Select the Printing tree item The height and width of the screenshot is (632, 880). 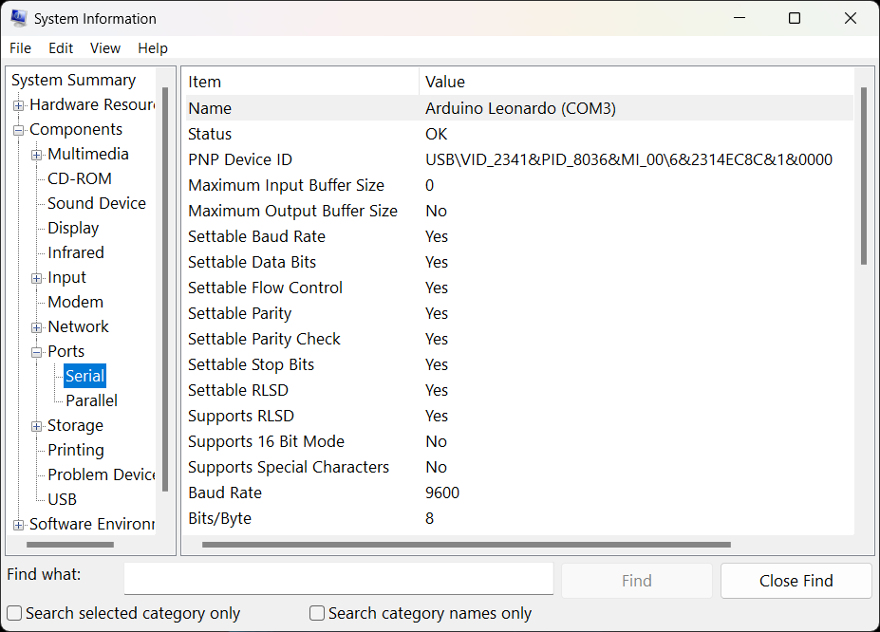(76, 451)
